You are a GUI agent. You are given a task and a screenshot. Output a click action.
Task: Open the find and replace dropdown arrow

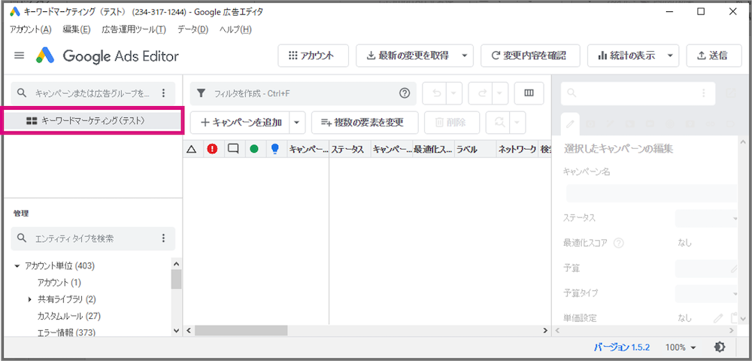pos(517,123)
